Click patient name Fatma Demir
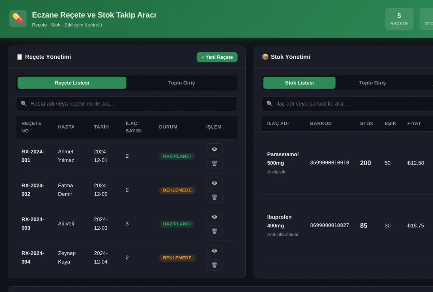This screenshot has height=292, width=433. [x=66, y=190]
